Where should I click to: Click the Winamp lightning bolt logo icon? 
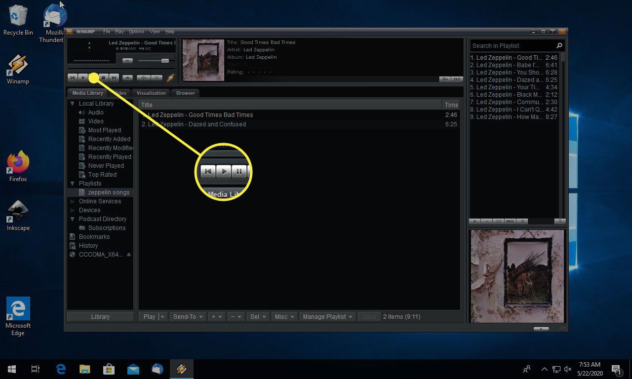tap(170, 77)
